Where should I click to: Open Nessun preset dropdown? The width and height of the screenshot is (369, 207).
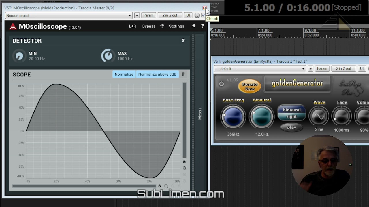(x=69, y=16)
